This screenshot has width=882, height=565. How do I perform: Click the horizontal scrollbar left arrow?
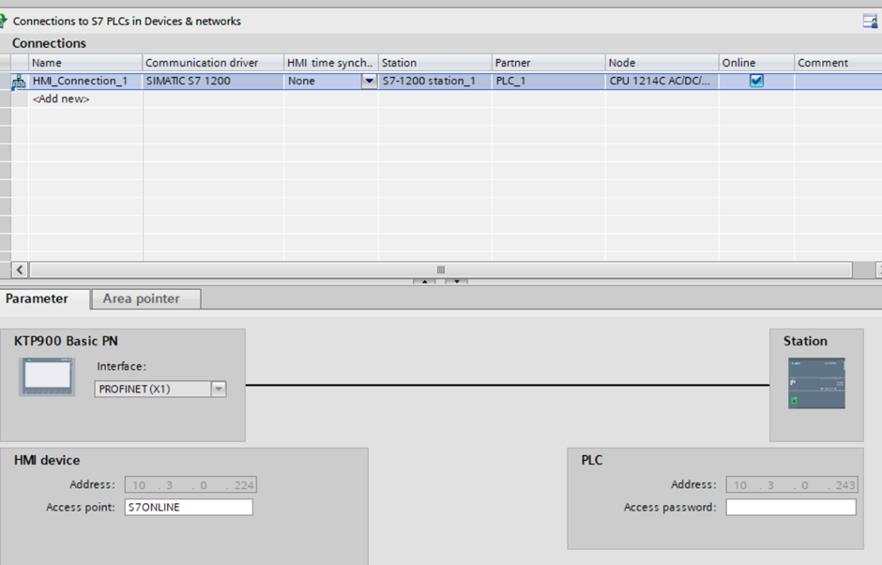click(x=20, y=269)
